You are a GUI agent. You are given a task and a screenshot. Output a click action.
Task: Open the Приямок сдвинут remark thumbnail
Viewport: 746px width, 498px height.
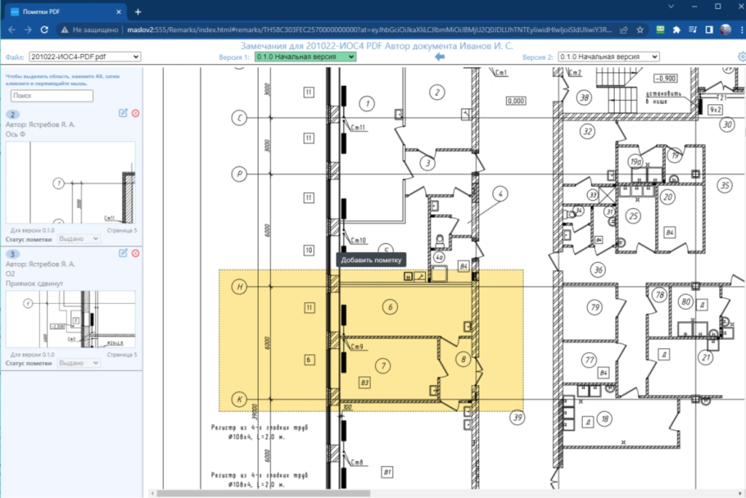[70, 319]
